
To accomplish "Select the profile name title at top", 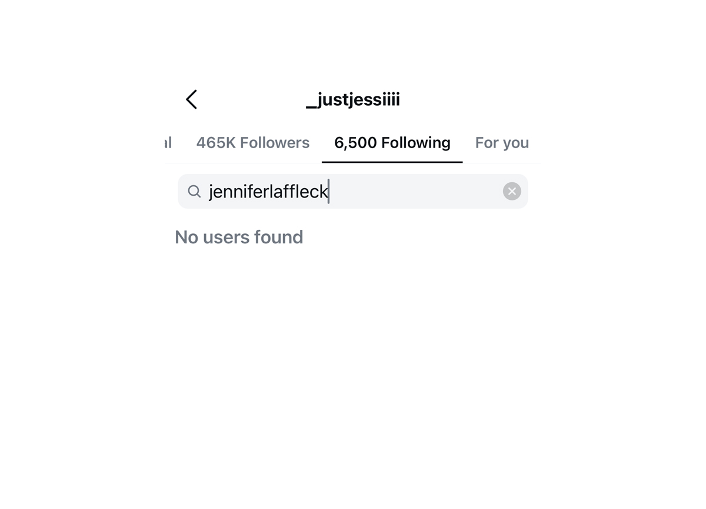I will (353, 99).
